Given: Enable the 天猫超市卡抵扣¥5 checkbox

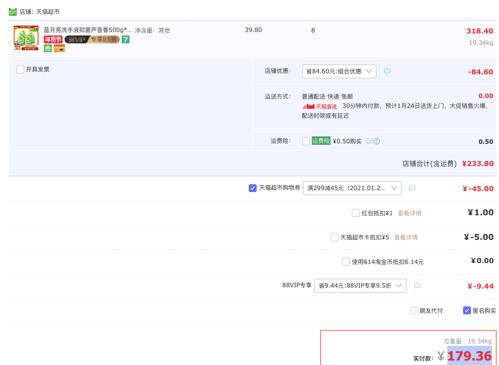Looking at the screenshot, I should 334,237.
